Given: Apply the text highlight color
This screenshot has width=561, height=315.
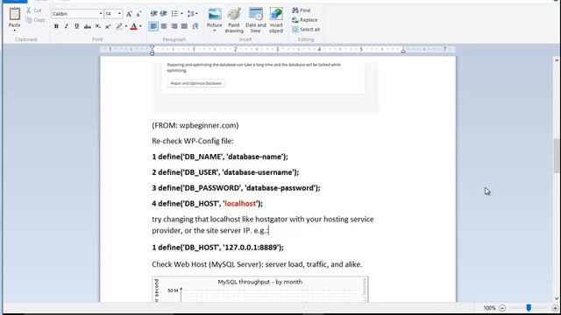Looking at the screenshot, I should 119,26.
